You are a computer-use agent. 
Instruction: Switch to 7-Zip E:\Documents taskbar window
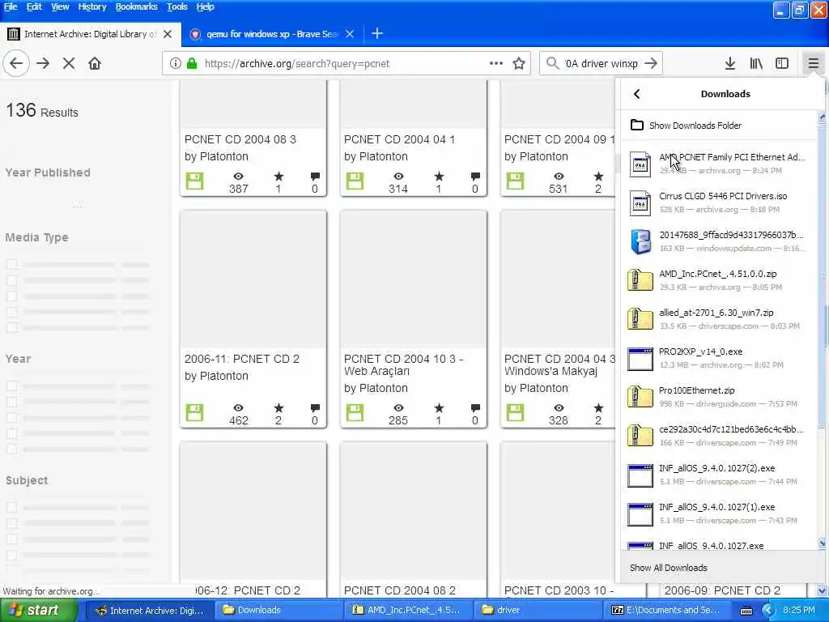666,611
